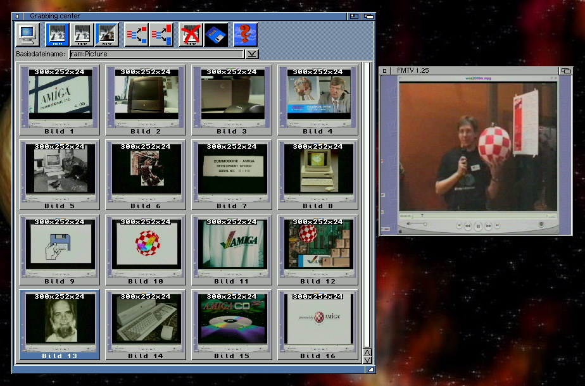The width and height of the screenshot is (585, 386).
Task: Open help via the red question mark icon
Action: (x=245, y=35)
